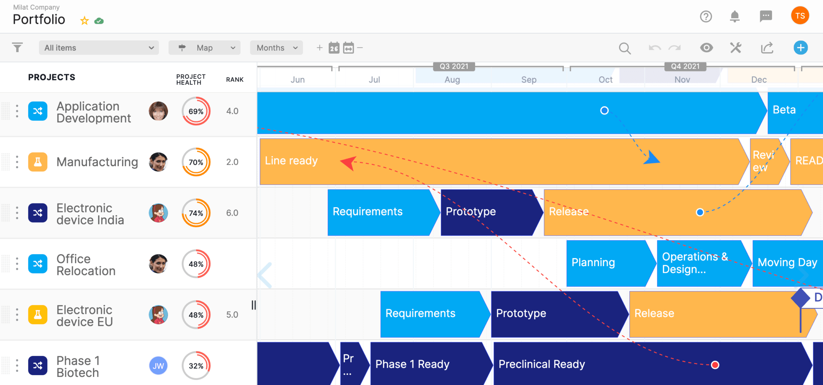Open the chat messages icon
Viewport: 823px width, 385px height.
[766, 16]
